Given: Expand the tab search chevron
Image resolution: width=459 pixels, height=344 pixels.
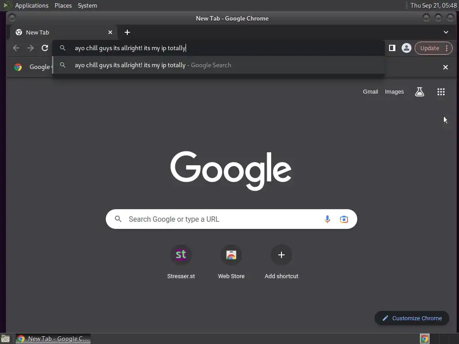Looking at the screenshot, I should [x=446, y=32].
